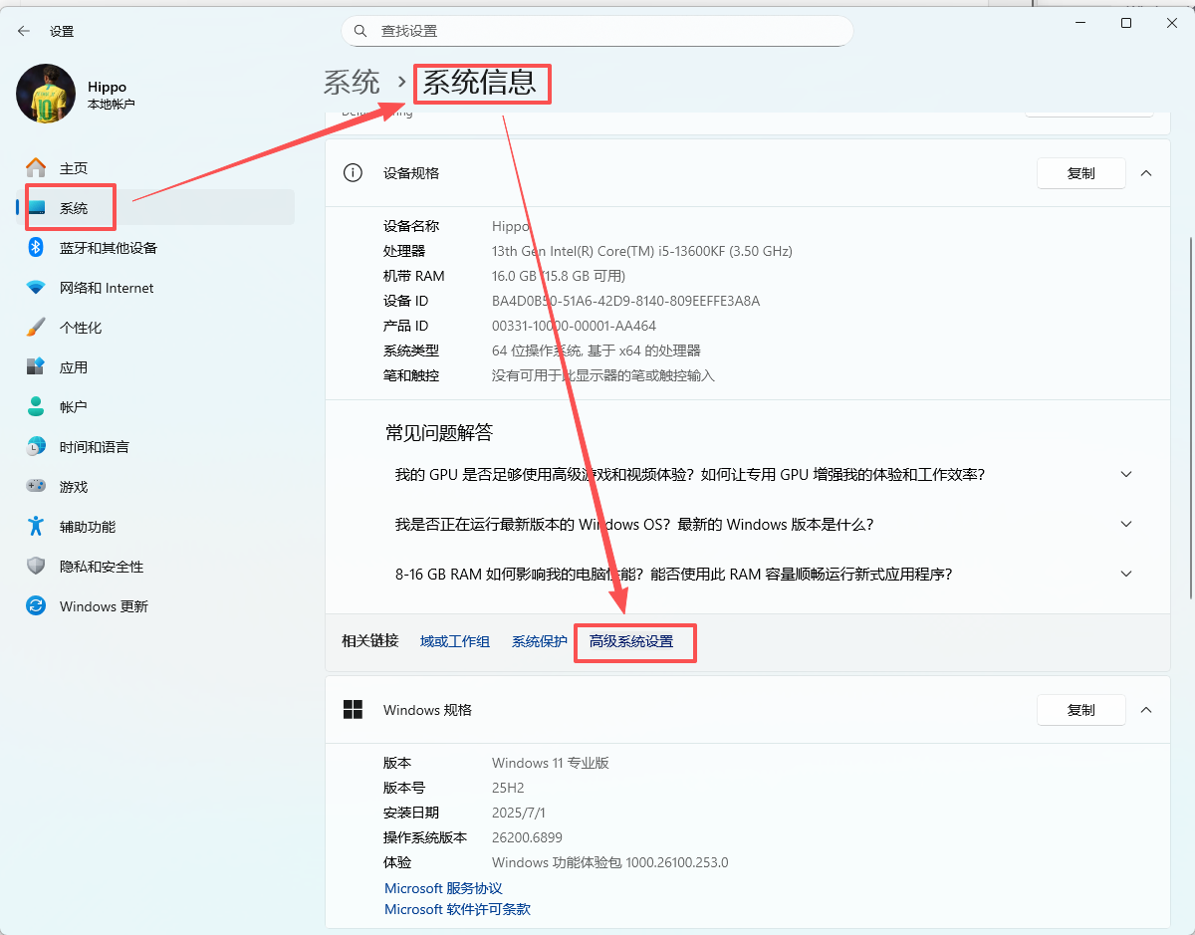Click the 系统 breadcrumb

pyautogui.click(x=352, y=82)
